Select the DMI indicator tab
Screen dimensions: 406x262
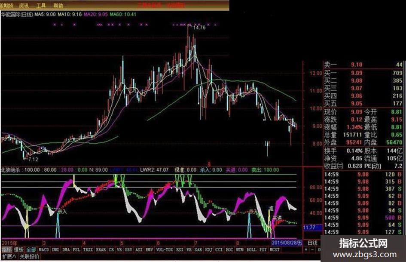55,250
